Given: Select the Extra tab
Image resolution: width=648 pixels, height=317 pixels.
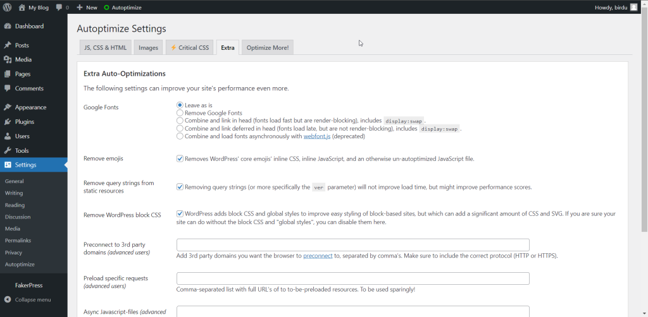Looking at the screenshot, I should 228,47.
